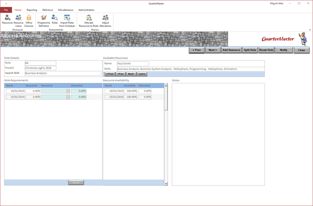Click Resource Availability week 18/01/2019 cell
This screenshot has width=313, height=206.
click(x=114, y=91)
